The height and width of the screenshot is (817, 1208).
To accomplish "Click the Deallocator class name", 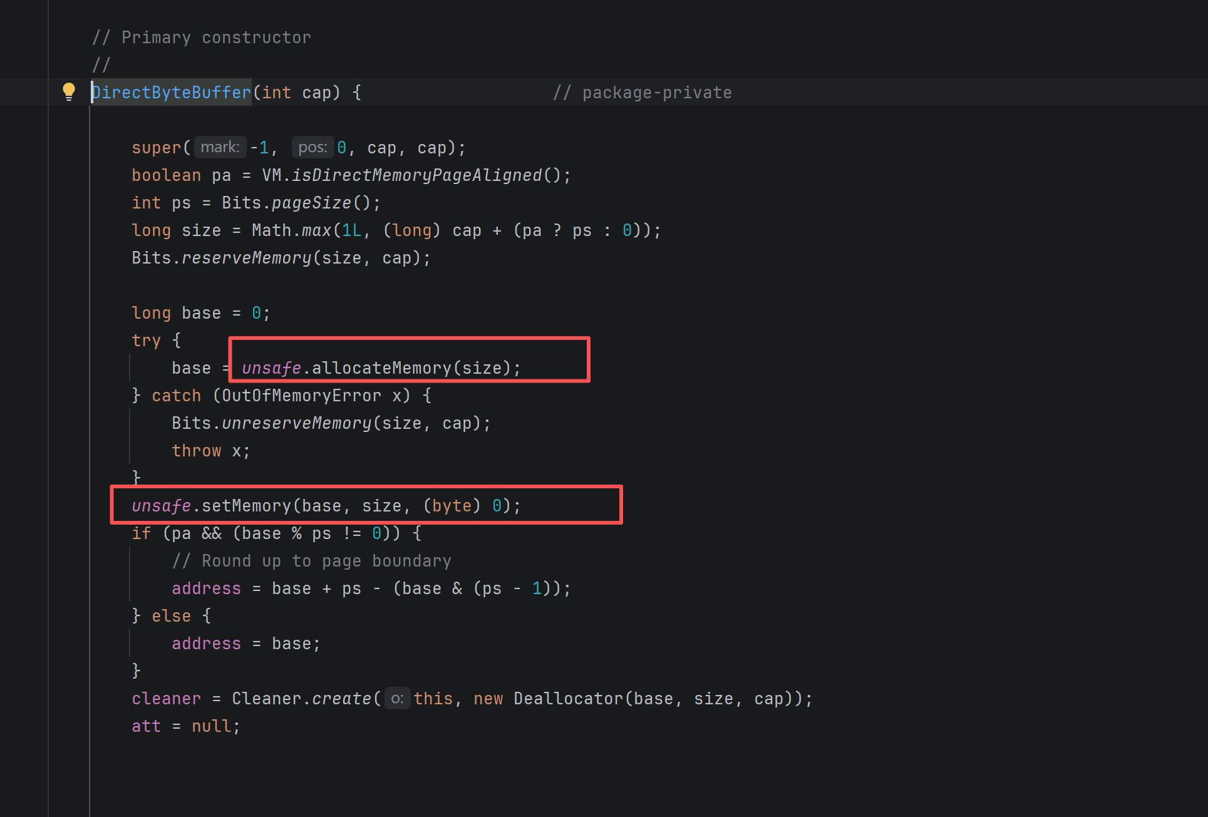I will [567, 699].
